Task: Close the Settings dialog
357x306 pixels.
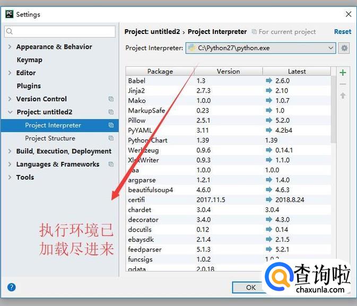Action: coord(349,14)
